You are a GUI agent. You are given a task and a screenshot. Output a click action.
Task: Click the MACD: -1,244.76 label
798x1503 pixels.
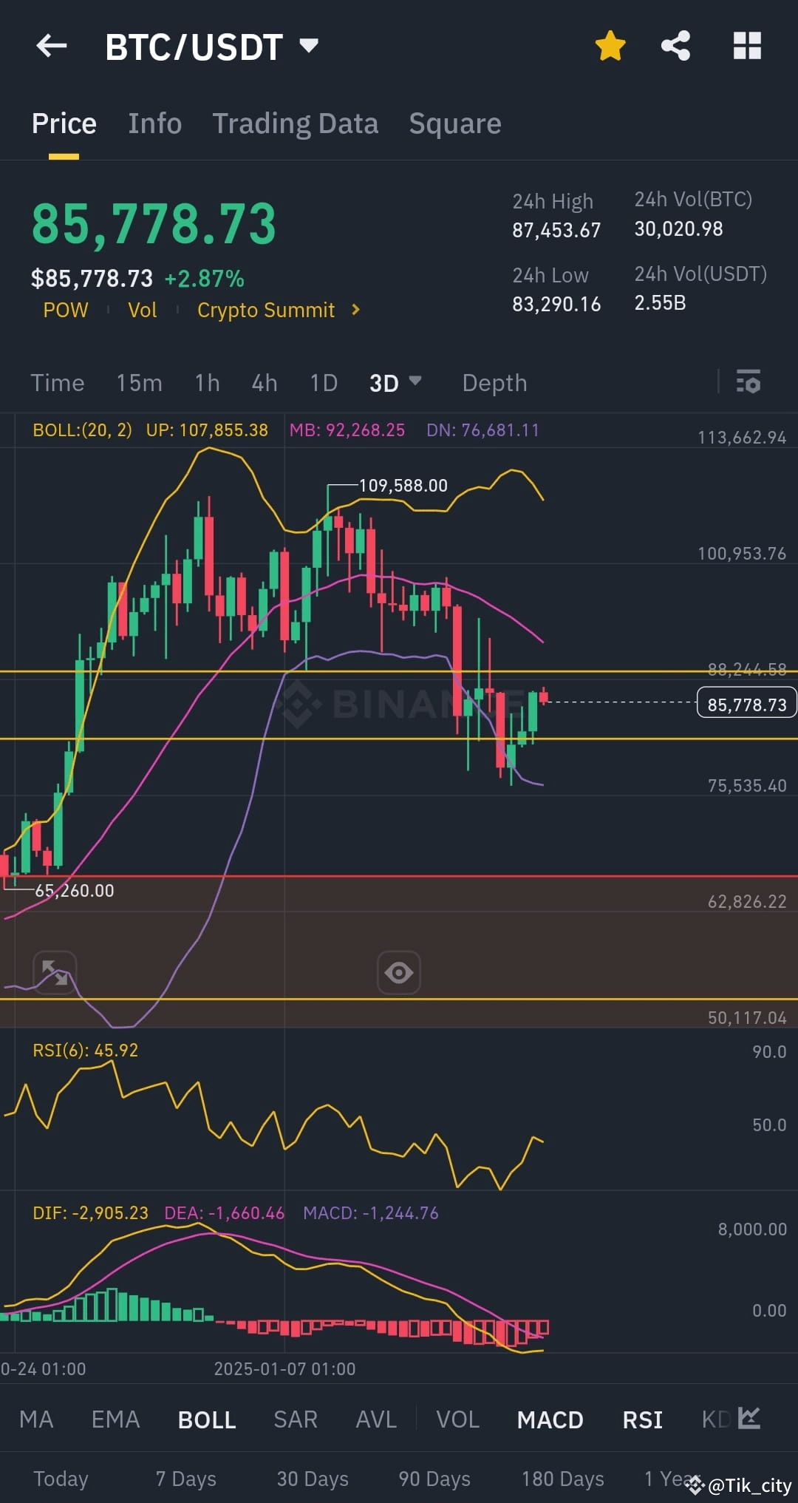(x=371, y=1212)
